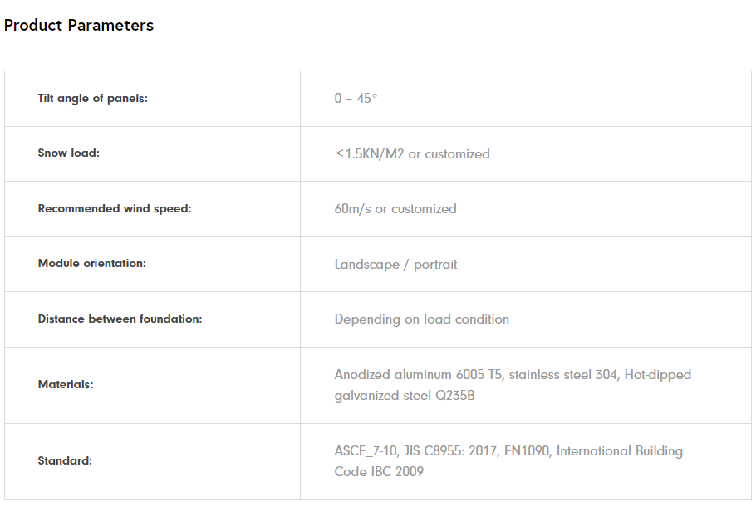Click the "Depending on load condition" text
756x511 pixels.
(x=421, y=319)
